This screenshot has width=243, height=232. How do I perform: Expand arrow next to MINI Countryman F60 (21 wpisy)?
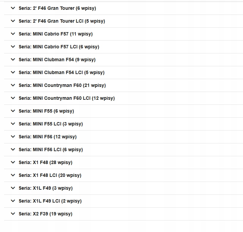13,85
